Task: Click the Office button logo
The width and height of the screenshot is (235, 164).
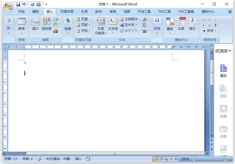Action: click(8, 7)
